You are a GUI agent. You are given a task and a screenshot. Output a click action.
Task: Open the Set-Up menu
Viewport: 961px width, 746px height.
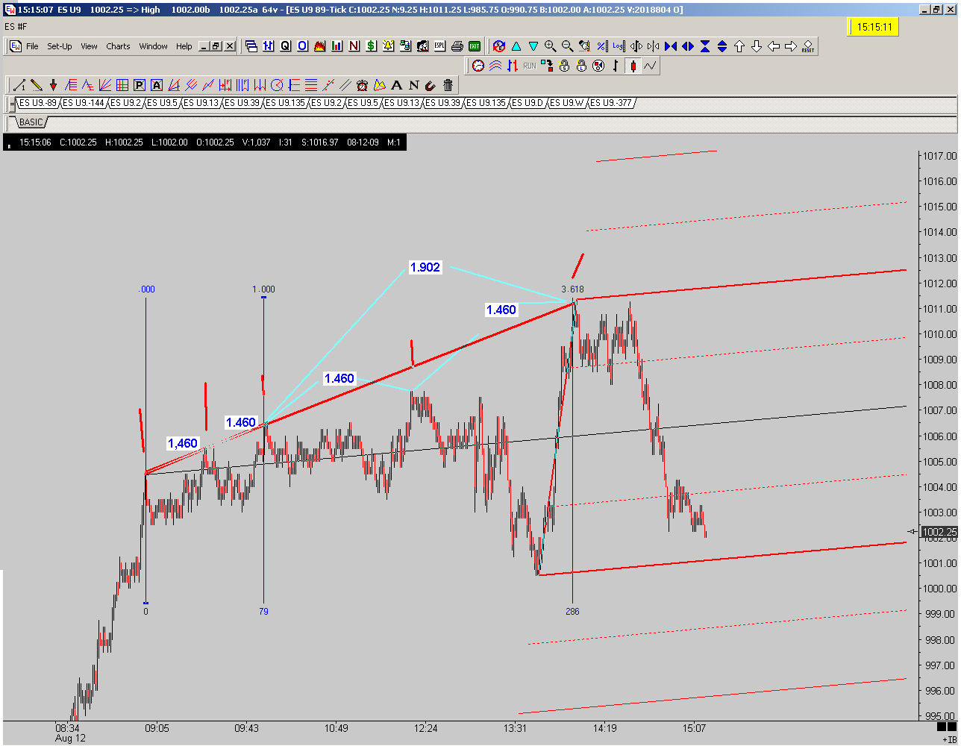[x=60, y=46]
